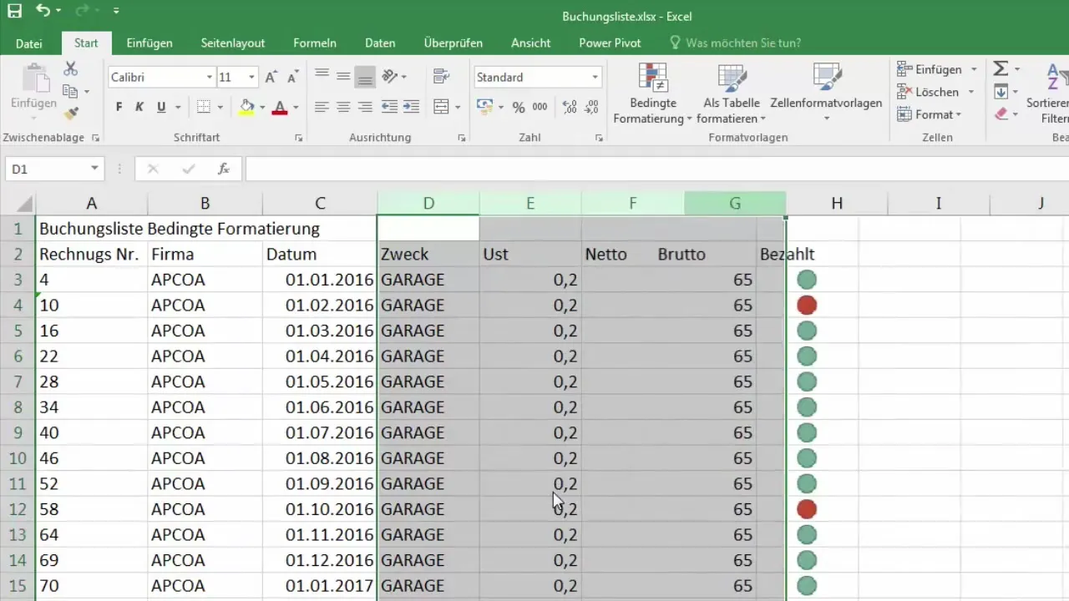
Task: Click the decrease decimal places icon
Action: tap(592, 107)
